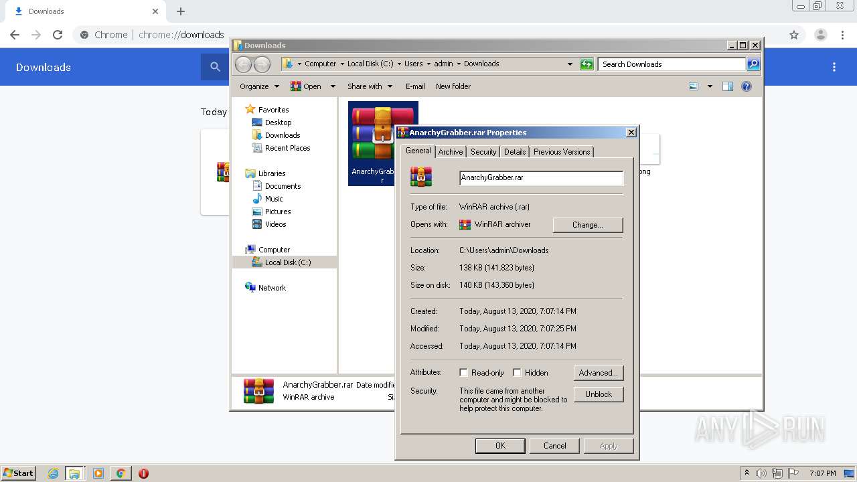Select the General tab

[418, 151]
